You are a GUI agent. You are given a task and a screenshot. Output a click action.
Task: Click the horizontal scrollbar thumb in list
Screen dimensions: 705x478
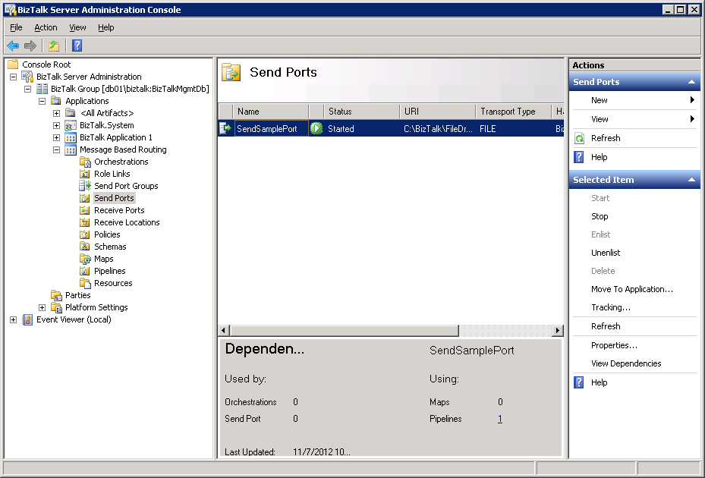(345, 331)
